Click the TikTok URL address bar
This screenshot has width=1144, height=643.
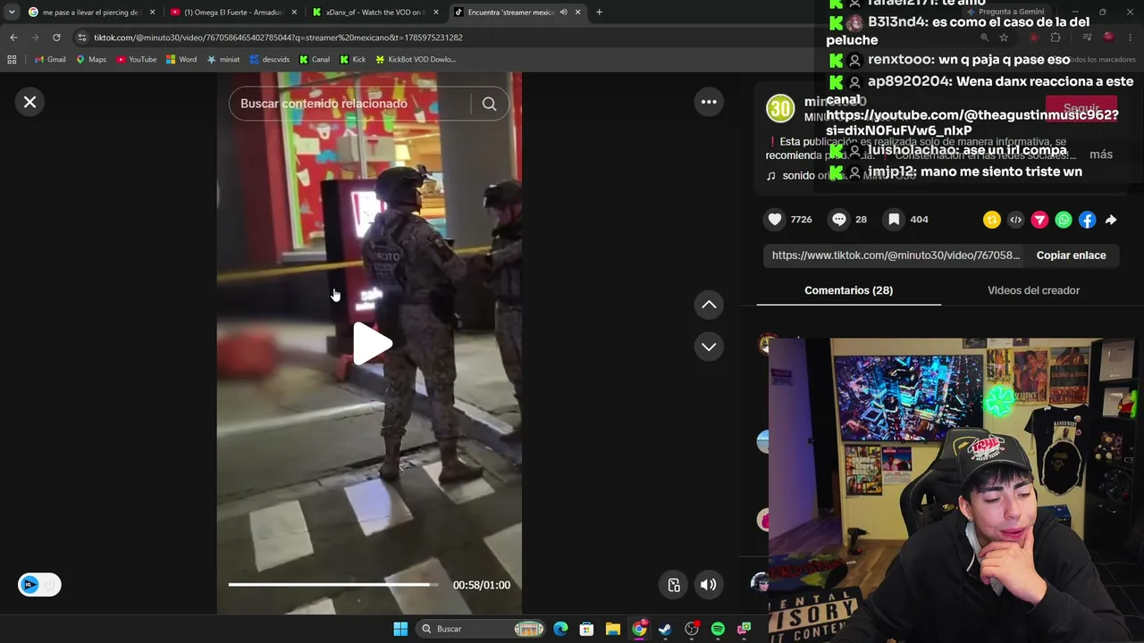pos(278,38)
